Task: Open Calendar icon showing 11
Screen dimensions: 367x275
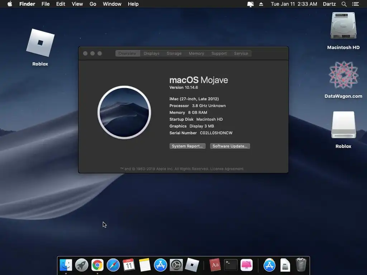Action: [x=129, y=265]
